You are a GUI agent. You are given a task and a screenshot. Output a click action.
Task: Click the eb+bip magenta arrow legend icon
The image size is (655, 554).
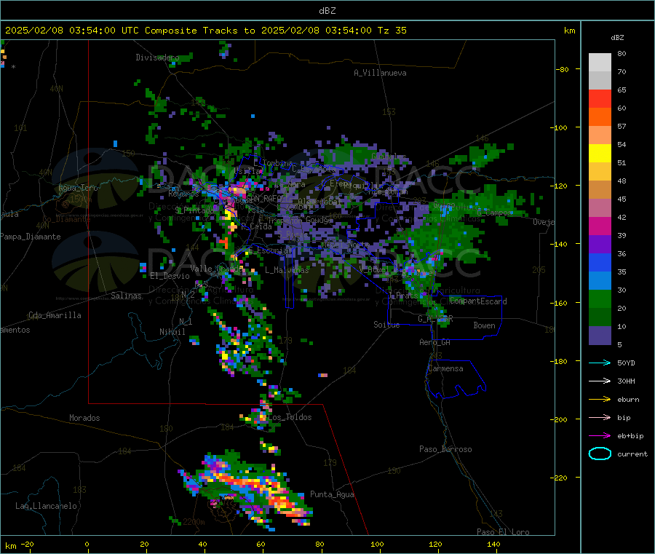600,435
